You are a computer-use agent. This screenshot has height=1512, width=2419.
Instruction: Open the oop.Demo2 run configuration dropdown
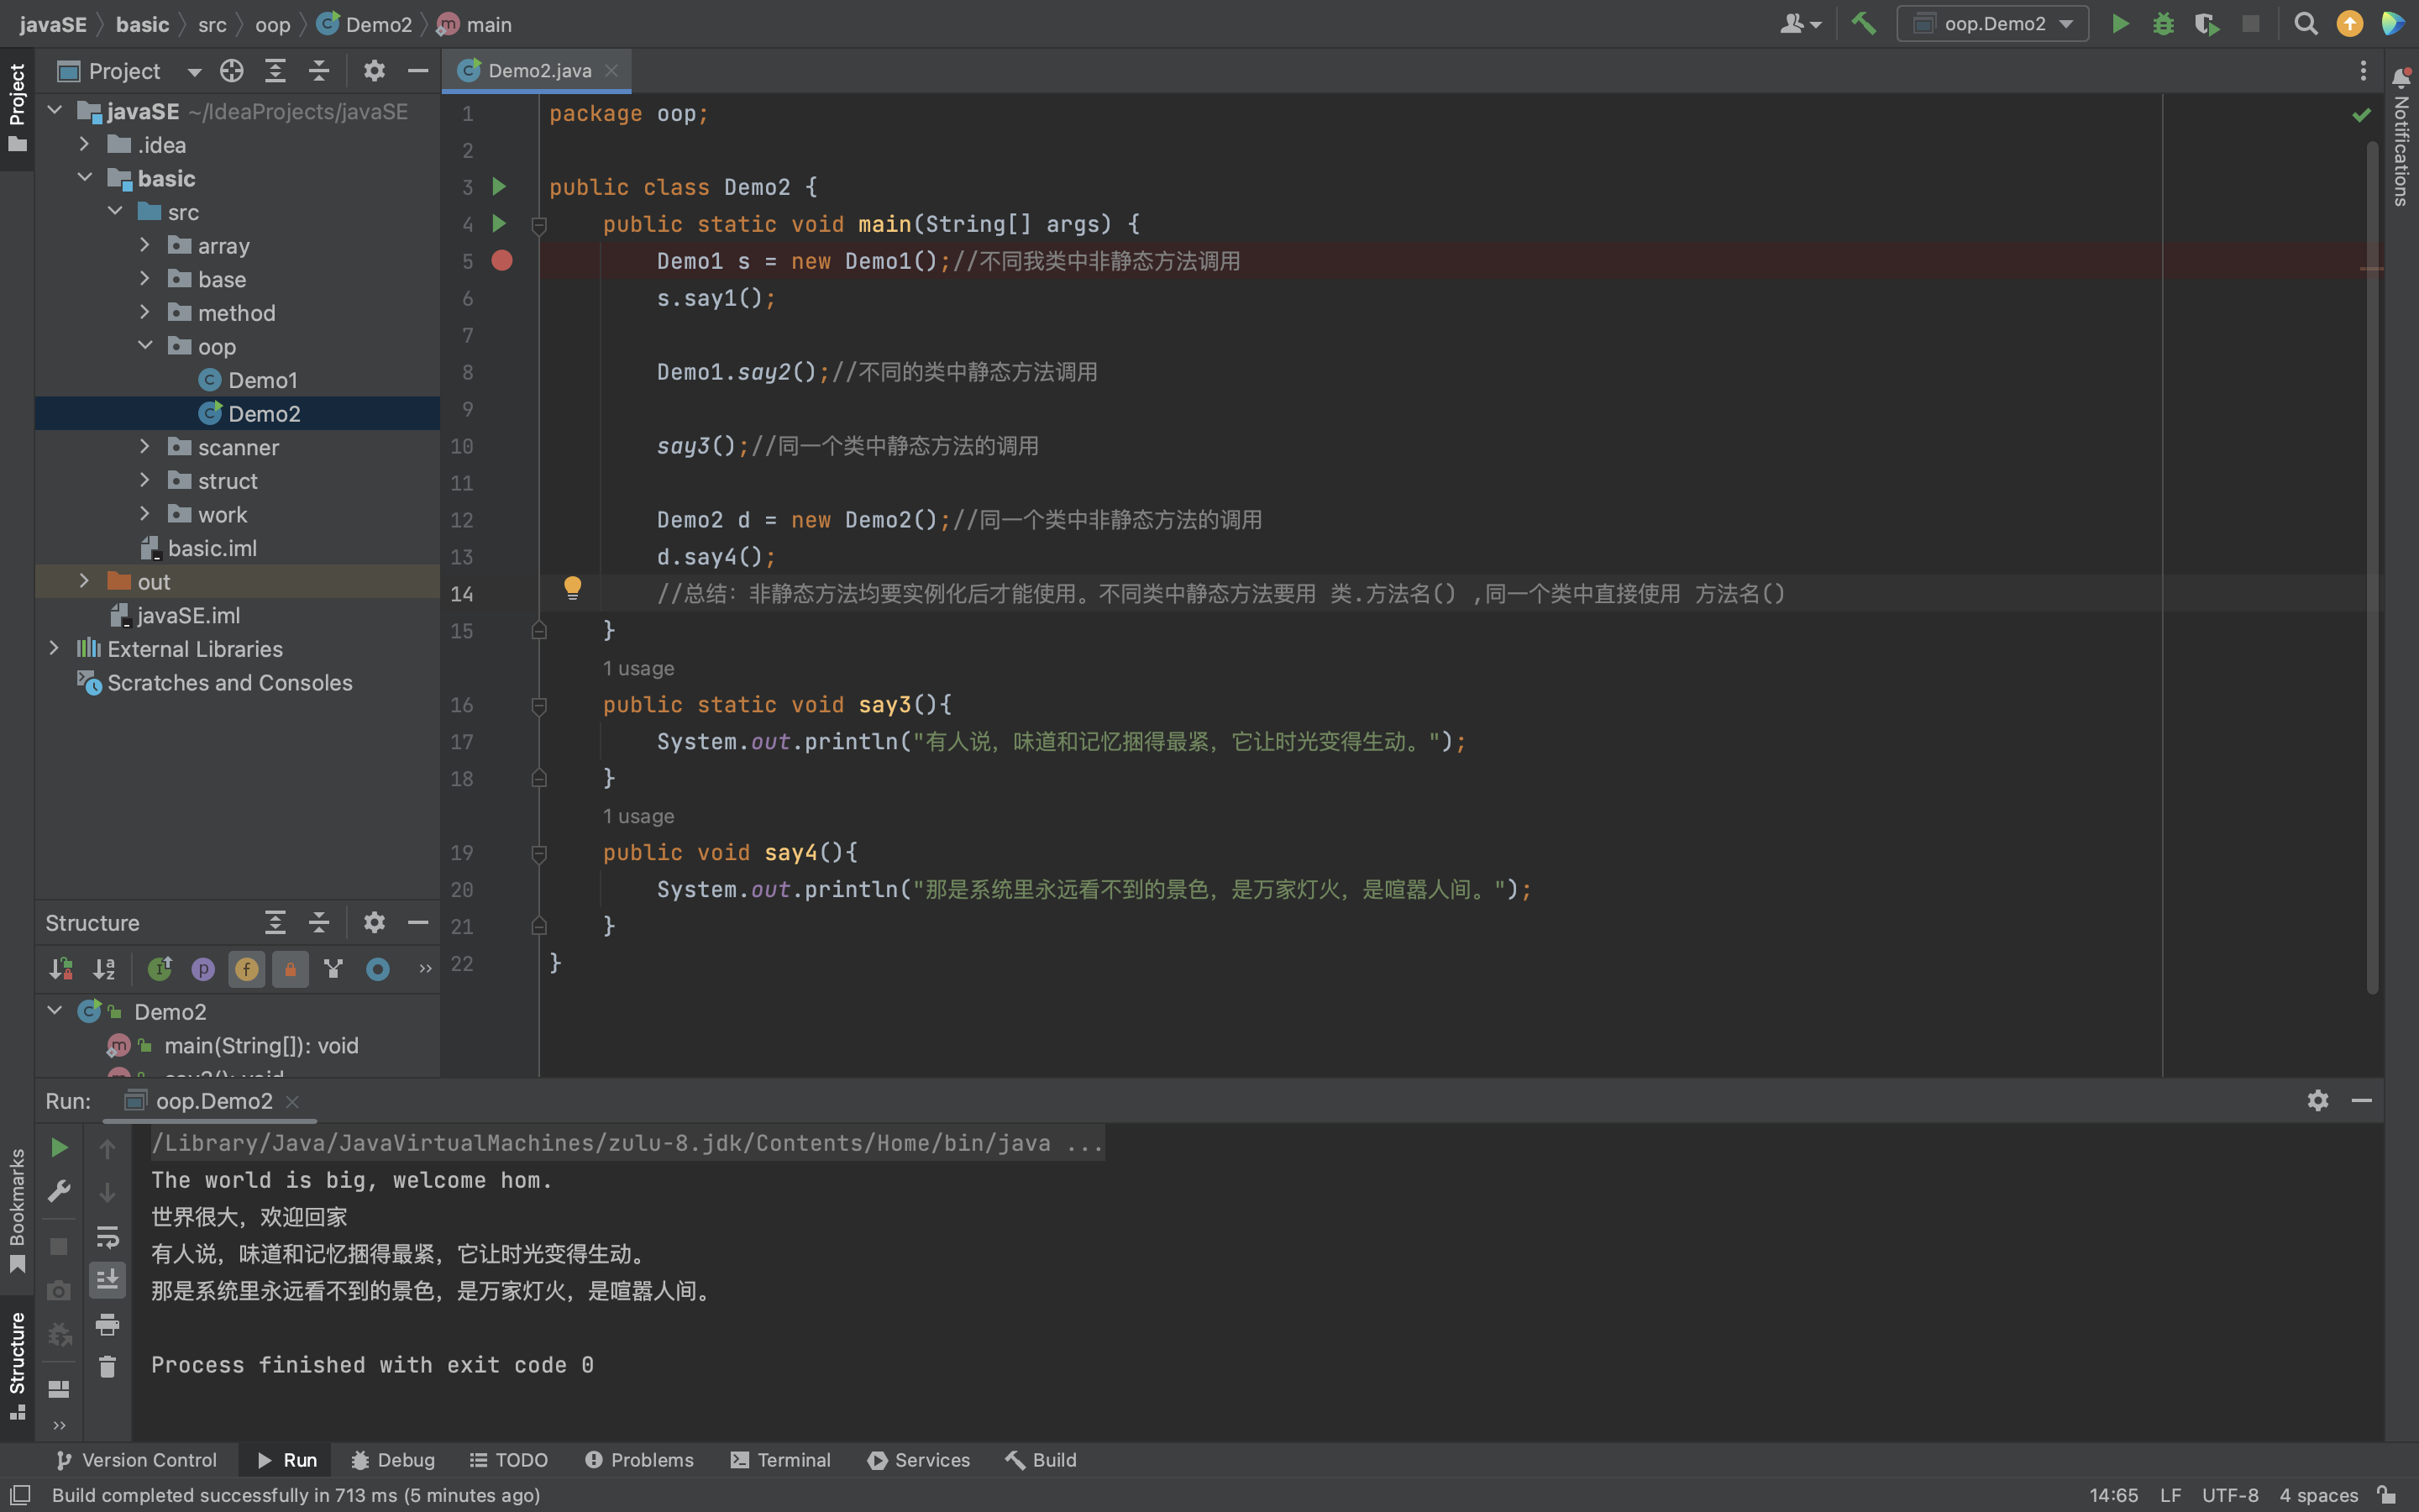point(1992,24)
